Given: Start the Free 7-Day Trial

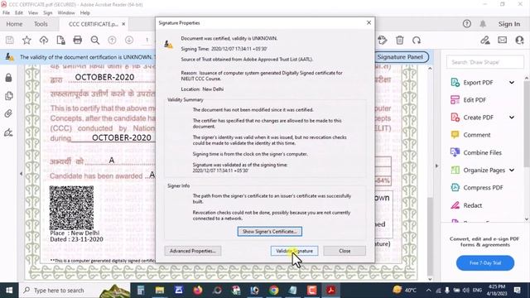Looking at the screenshot, I should 485,263.
